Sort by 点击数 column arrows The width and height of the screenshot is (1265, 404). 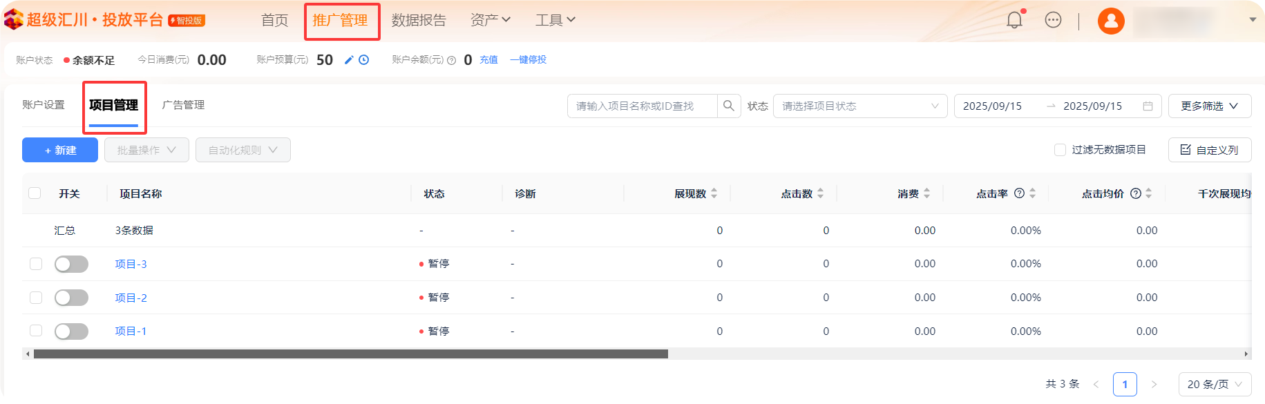tap(821, 193)
